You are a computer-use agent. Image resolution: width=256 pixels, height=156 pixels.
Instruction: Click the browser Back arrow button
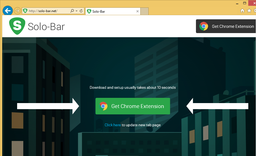(x=7, y=11)
